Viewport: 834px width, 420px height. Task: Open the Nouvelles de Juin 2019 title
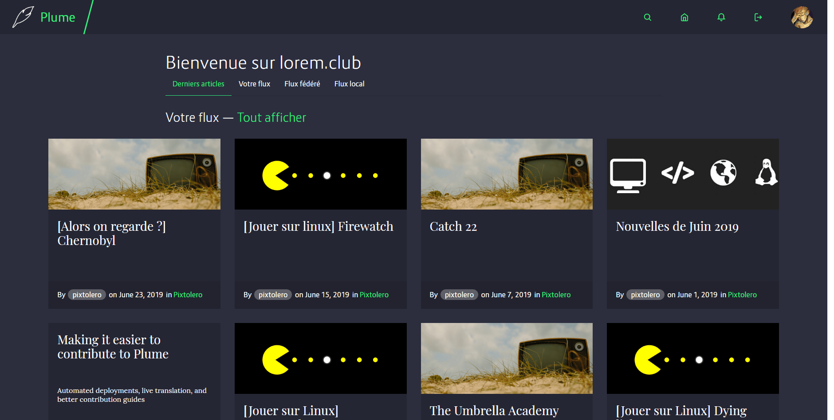677,226
